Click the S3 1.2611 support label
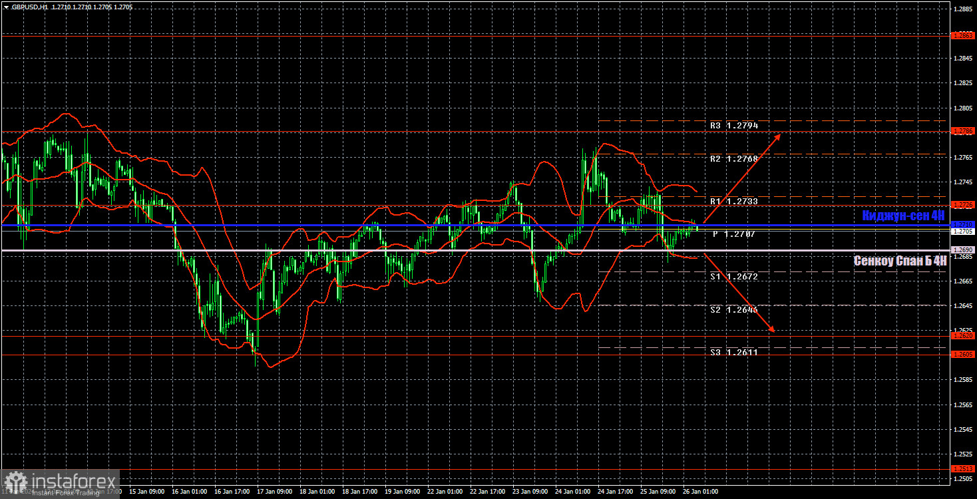Image resolution: width=977 pixels, height=499 pixels. click(733, 352)
